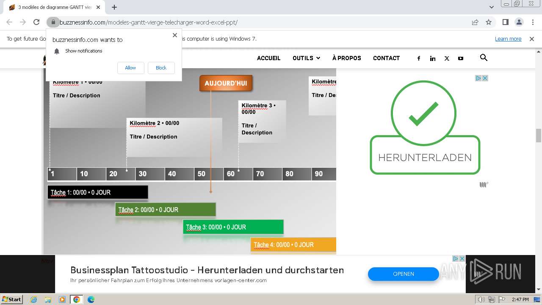This screenshot has height=305, width=542.
Task: Reload the current page
Action: [36, 22]
